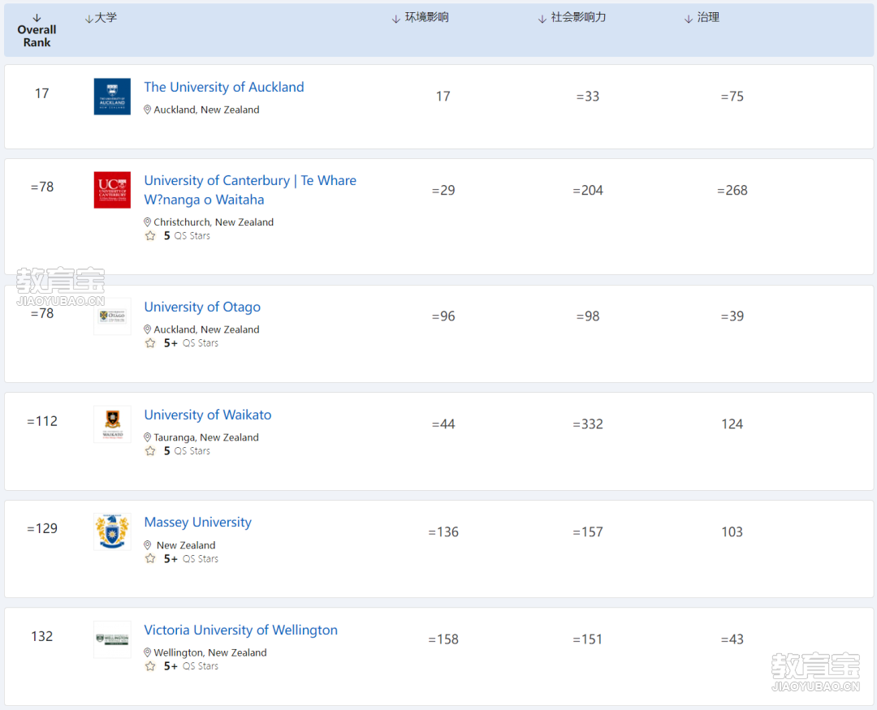Screen dimensions: 877x710
Task: Open University of Otago link
Action: coord(202,307)
